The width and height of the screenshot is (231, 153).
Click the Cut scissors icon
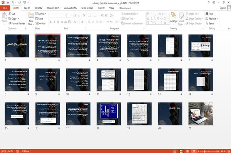click(10, 14)
